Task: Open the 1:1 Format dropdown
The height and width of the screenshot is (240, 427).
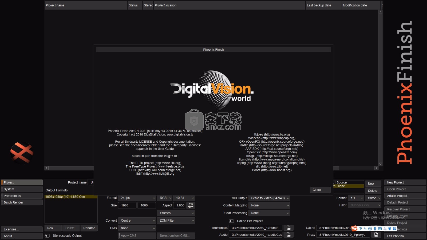Action: [356, 198]
